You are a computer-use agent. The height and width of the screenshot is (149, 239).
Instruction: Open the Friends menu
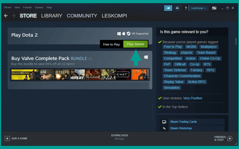pyautogui.click(x=27, y=7)
